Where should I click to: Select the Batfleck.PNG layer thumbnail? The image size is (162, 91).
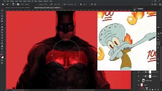(x=144, y=81)
